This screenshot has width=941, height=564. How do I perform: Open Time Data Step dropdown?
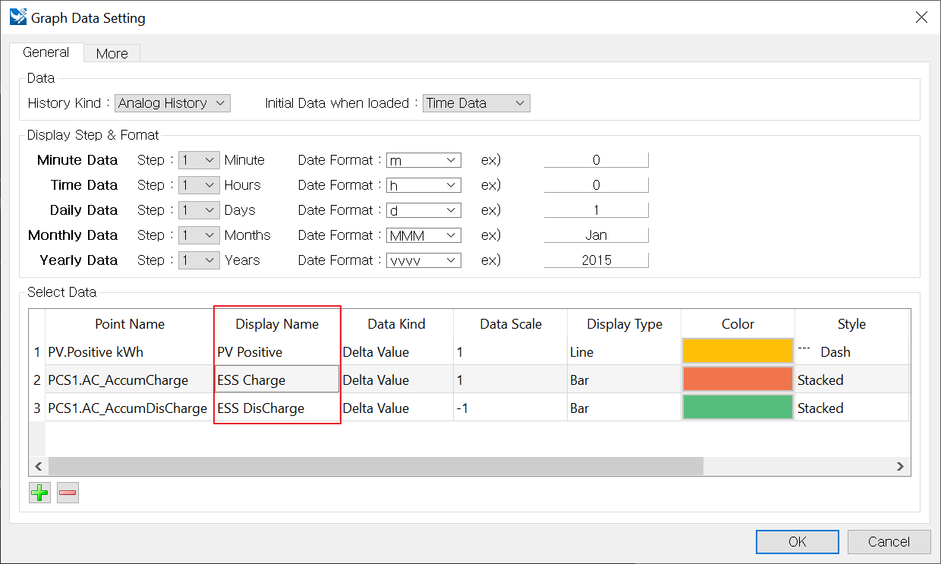coord(199,185)
